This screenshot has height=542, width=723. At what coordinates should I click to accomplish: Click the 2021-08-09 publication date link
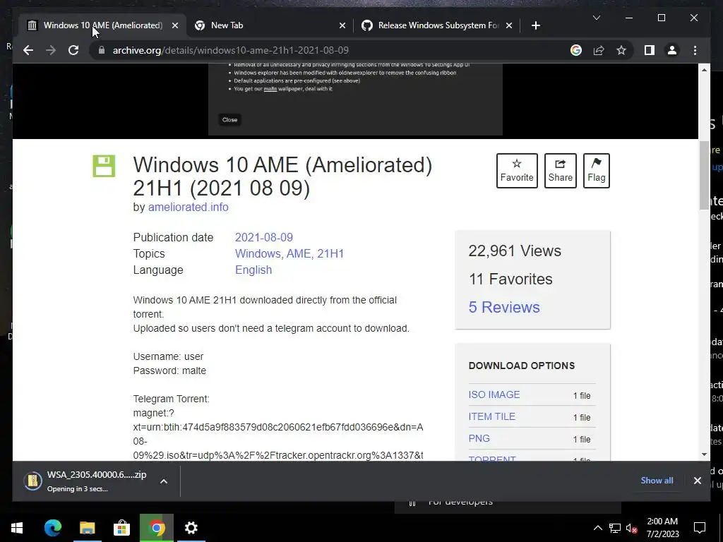[264, 237]
